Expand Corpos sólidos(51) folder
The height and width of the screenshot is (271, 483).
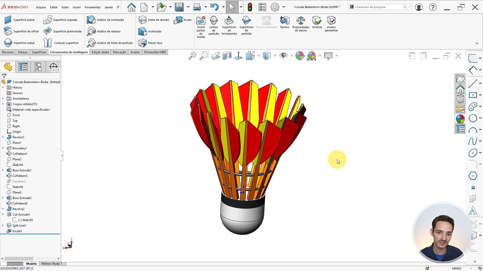click(x=3, y=104)
